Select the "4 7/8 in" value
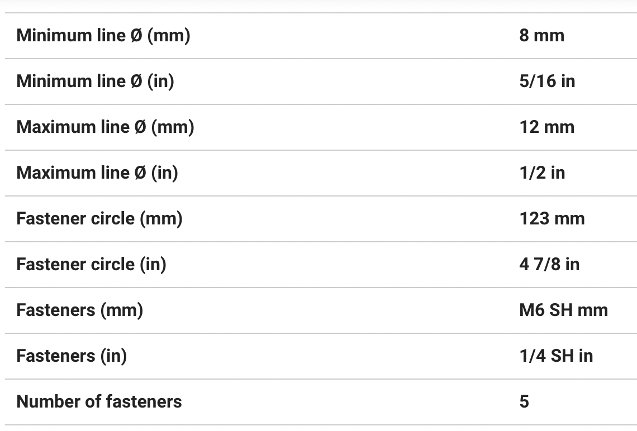 pos(549,265)
